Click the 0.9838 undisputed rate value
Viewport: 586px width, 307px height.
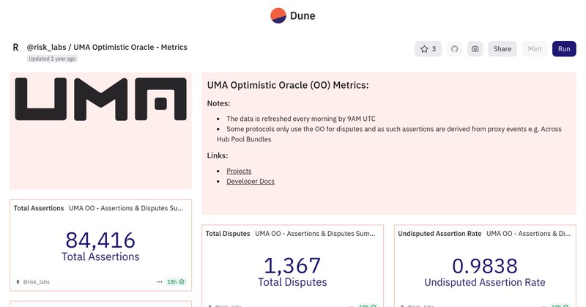tap(485, 266)
